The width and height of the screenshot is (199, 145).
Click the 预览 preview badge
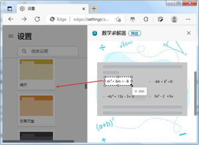pyautogui.click(x=135, y=33)
